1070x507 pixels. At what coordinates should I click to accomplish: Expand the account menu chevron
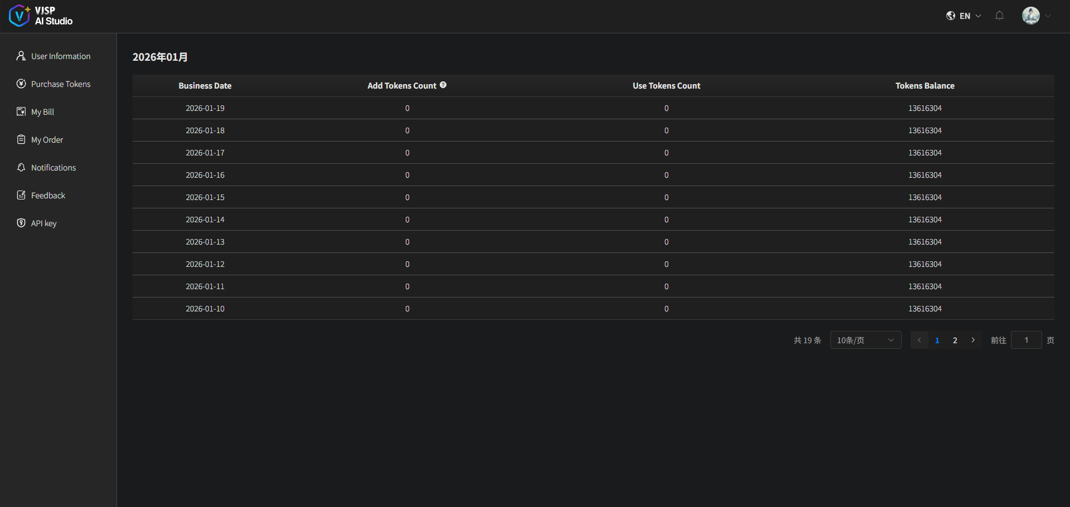(x=1048, y=16)
